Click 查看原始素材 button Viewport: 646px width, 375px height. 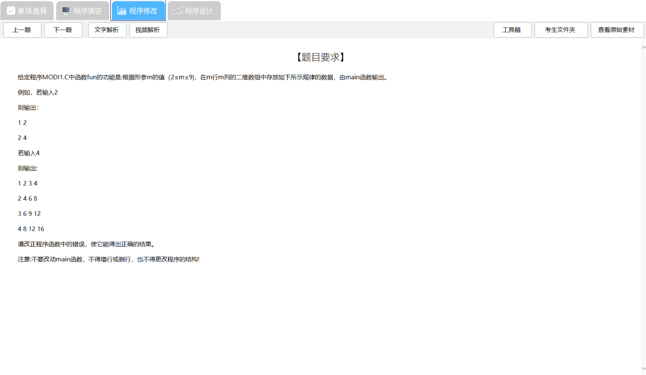(x=617, y=30)
